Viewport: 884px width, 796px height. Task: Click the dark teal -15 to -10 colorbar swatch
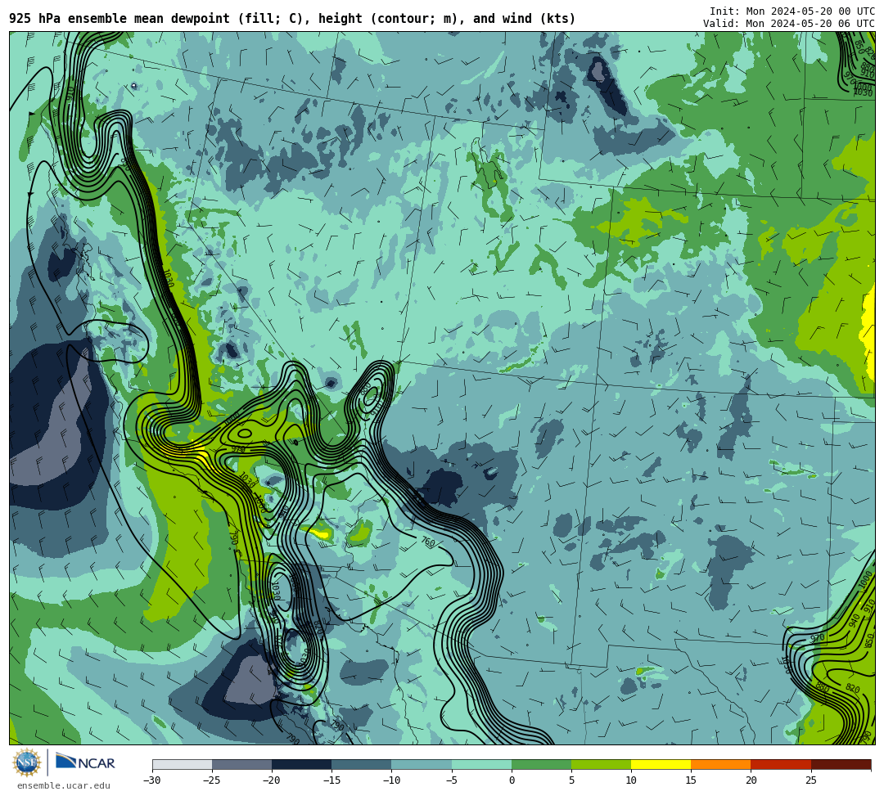[362, 764]
